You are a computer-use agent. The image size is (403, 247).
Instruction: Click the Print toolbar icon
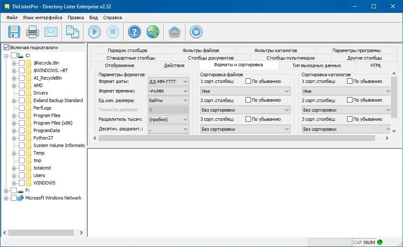point(33,32)
